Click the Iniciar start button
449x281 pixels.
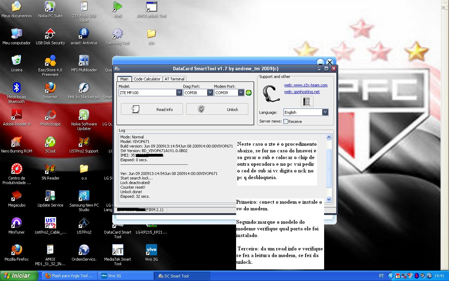pos(19,276)
